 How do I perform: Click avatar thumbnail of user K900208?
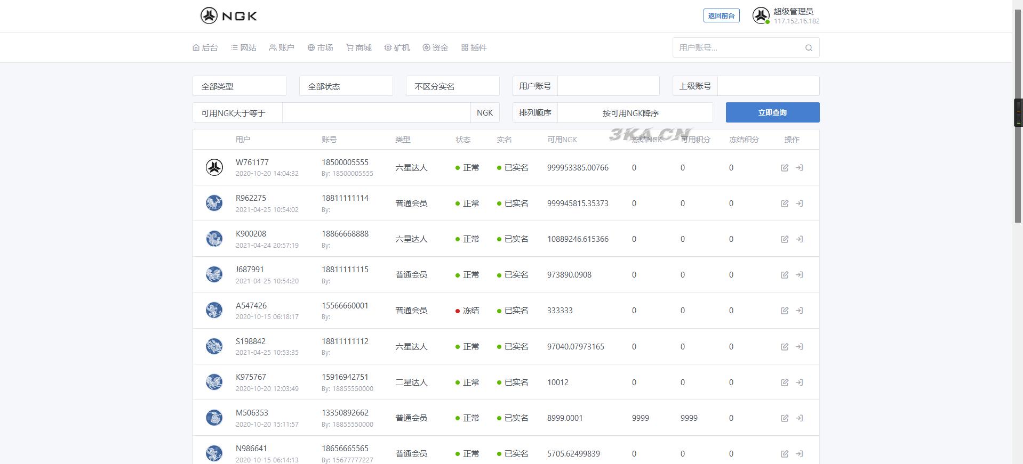[x=214, y=239]
